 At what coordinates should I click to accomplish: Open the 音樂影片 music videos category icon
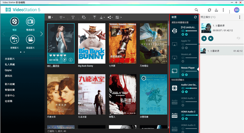14,39
